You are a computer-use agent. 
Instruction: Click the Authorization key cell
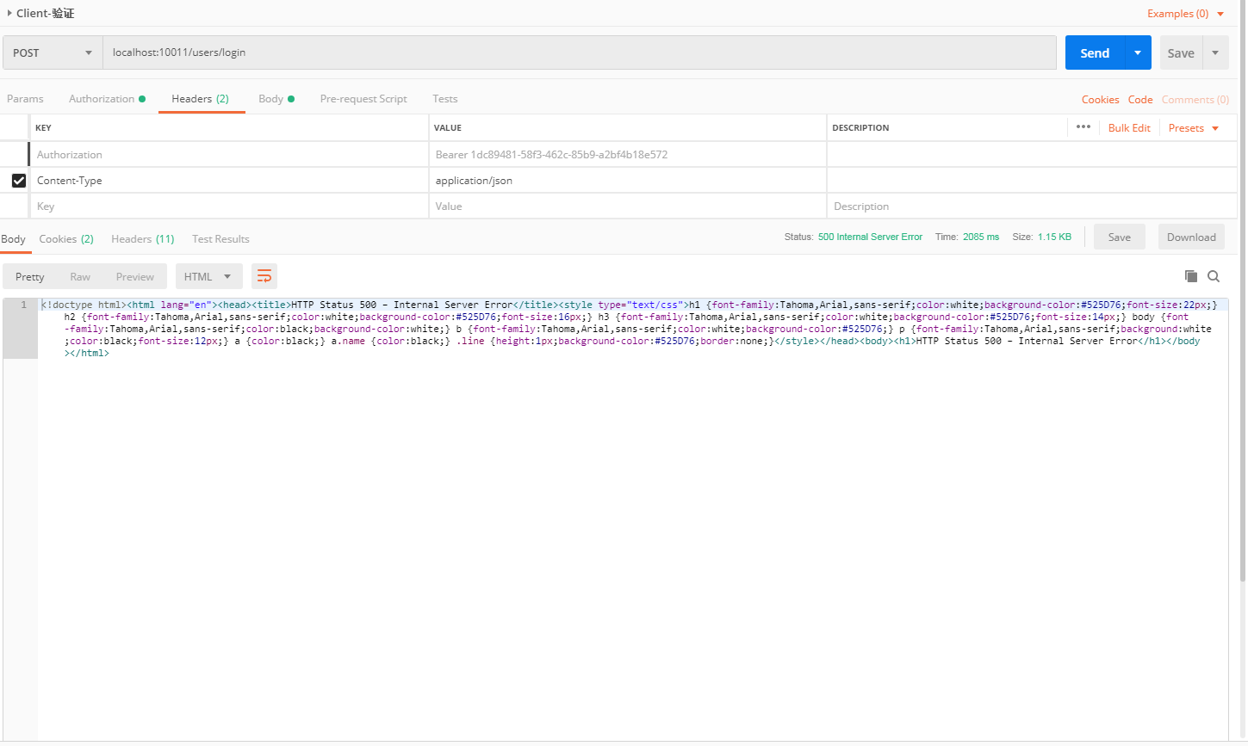(230, 155)
